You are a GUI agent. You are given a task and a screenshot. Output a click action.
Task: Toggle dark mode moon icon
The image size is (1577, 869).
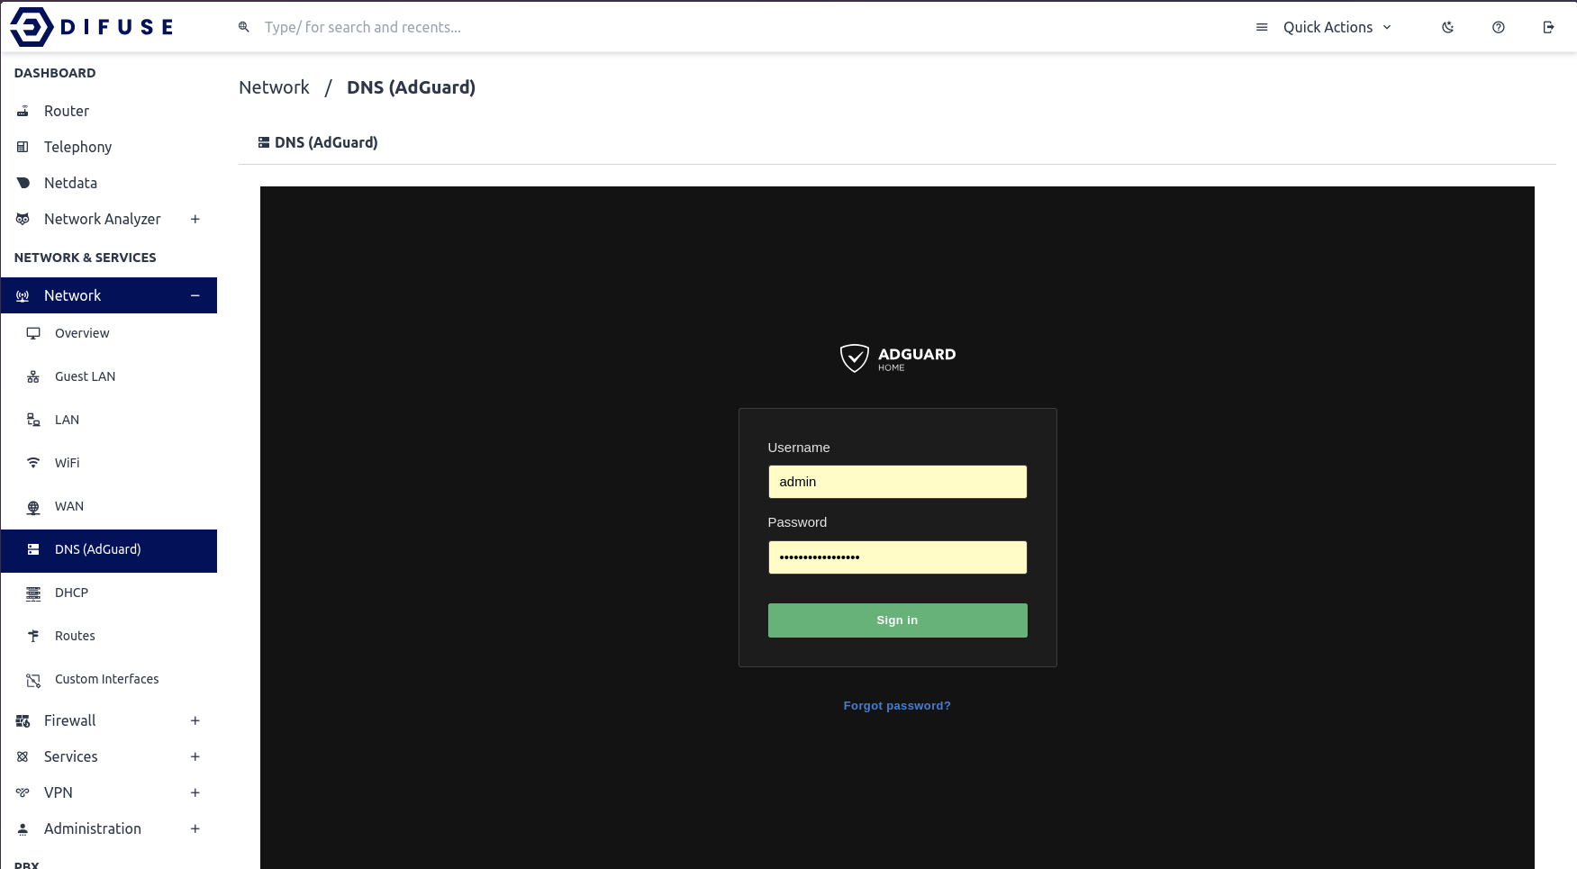(1448, 27)
